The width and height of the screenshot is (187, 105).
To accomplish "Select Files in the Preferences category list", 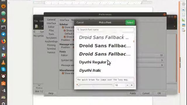I will point(51,31).
